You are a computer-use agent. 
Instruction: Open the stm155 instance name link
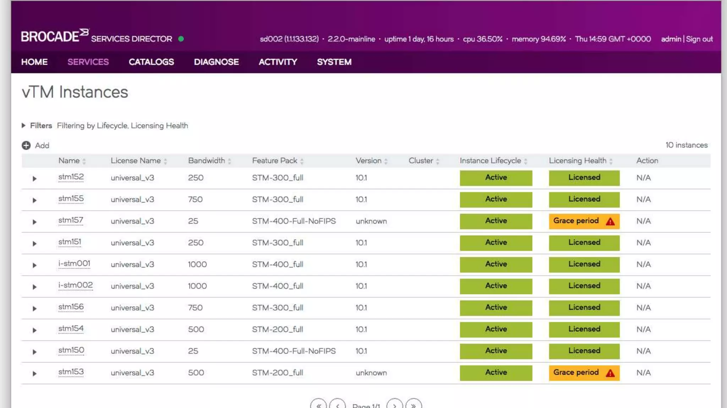coord(71,199)
